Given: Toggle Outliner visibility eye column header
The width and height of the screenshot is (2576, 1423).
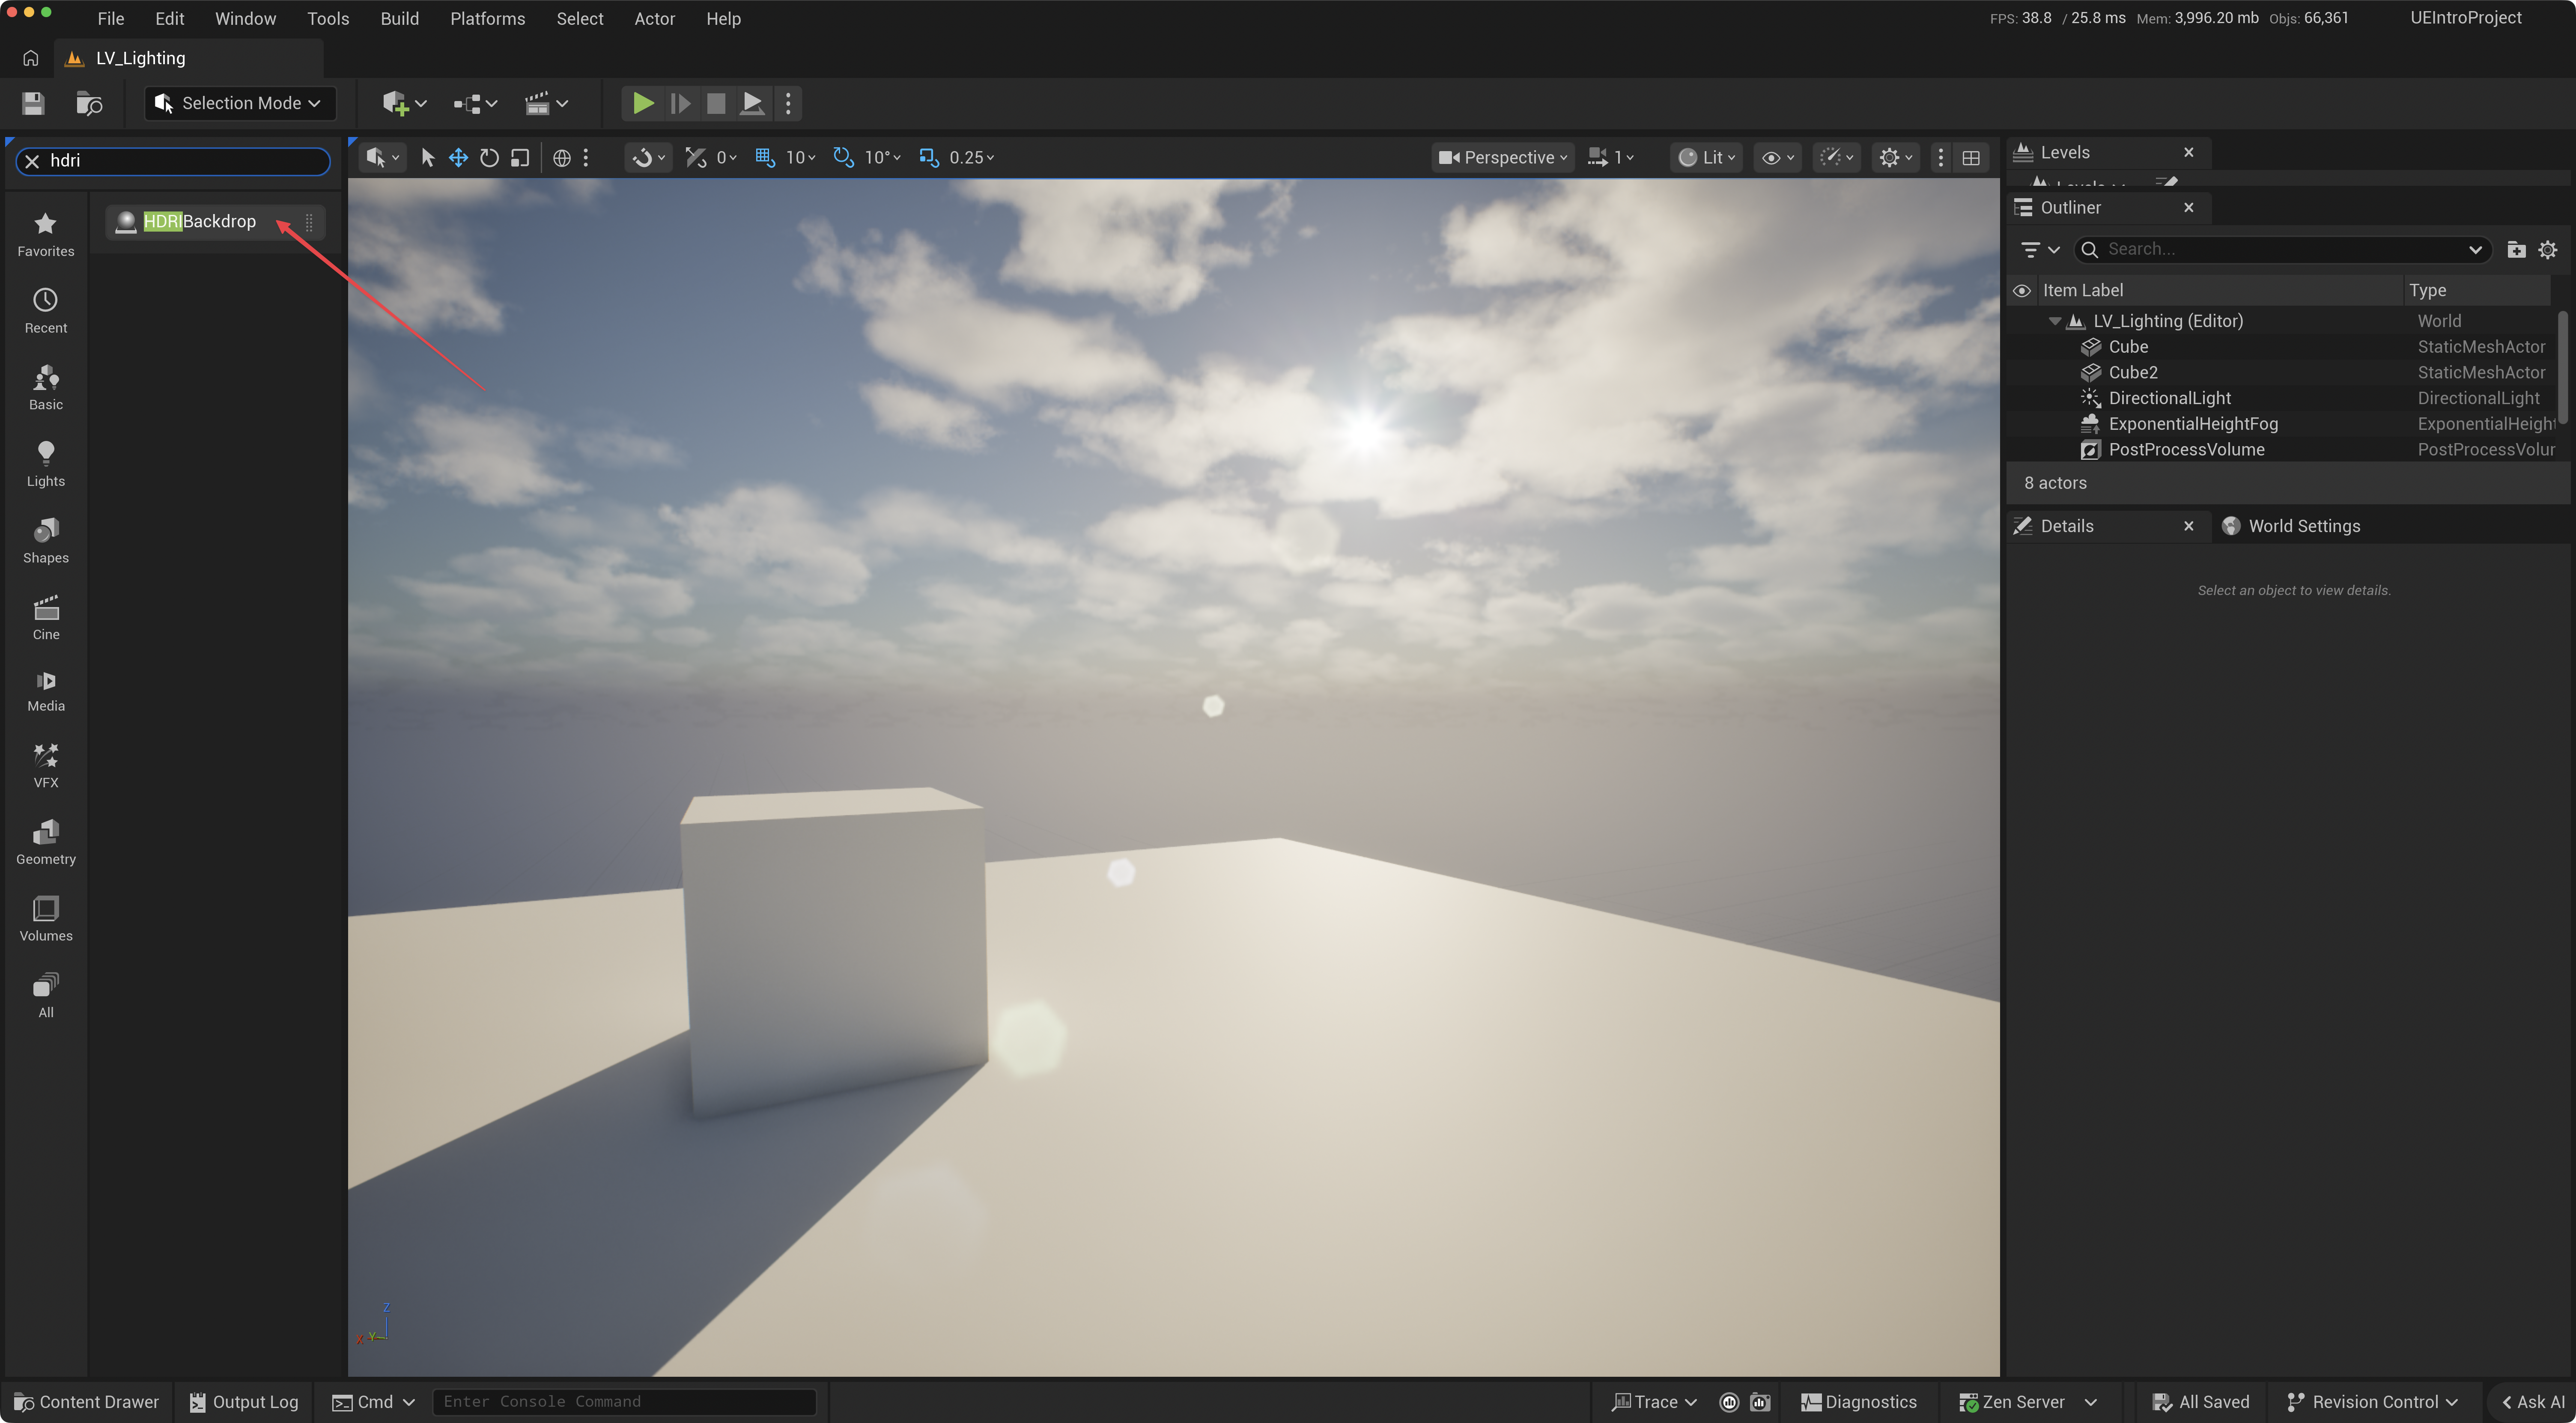Looking at the screenshot, I should pos(2021,291).
